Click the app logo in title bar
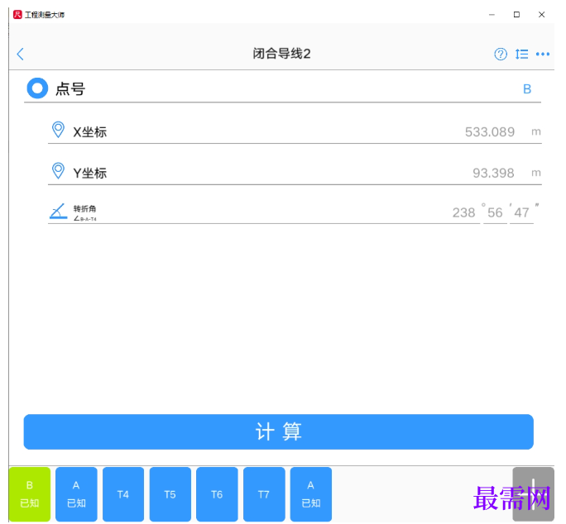This screenshot has width=566, height=524. 17,14
